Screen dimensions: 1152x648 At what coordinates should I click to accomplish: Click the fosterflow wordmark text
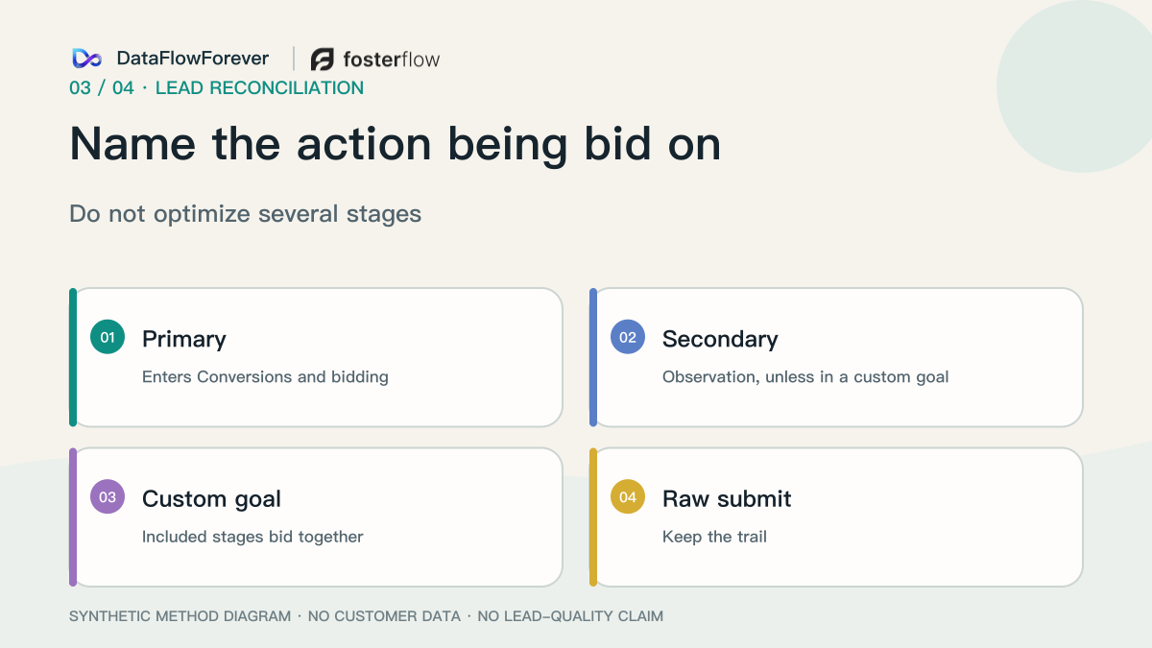(392, 60)
